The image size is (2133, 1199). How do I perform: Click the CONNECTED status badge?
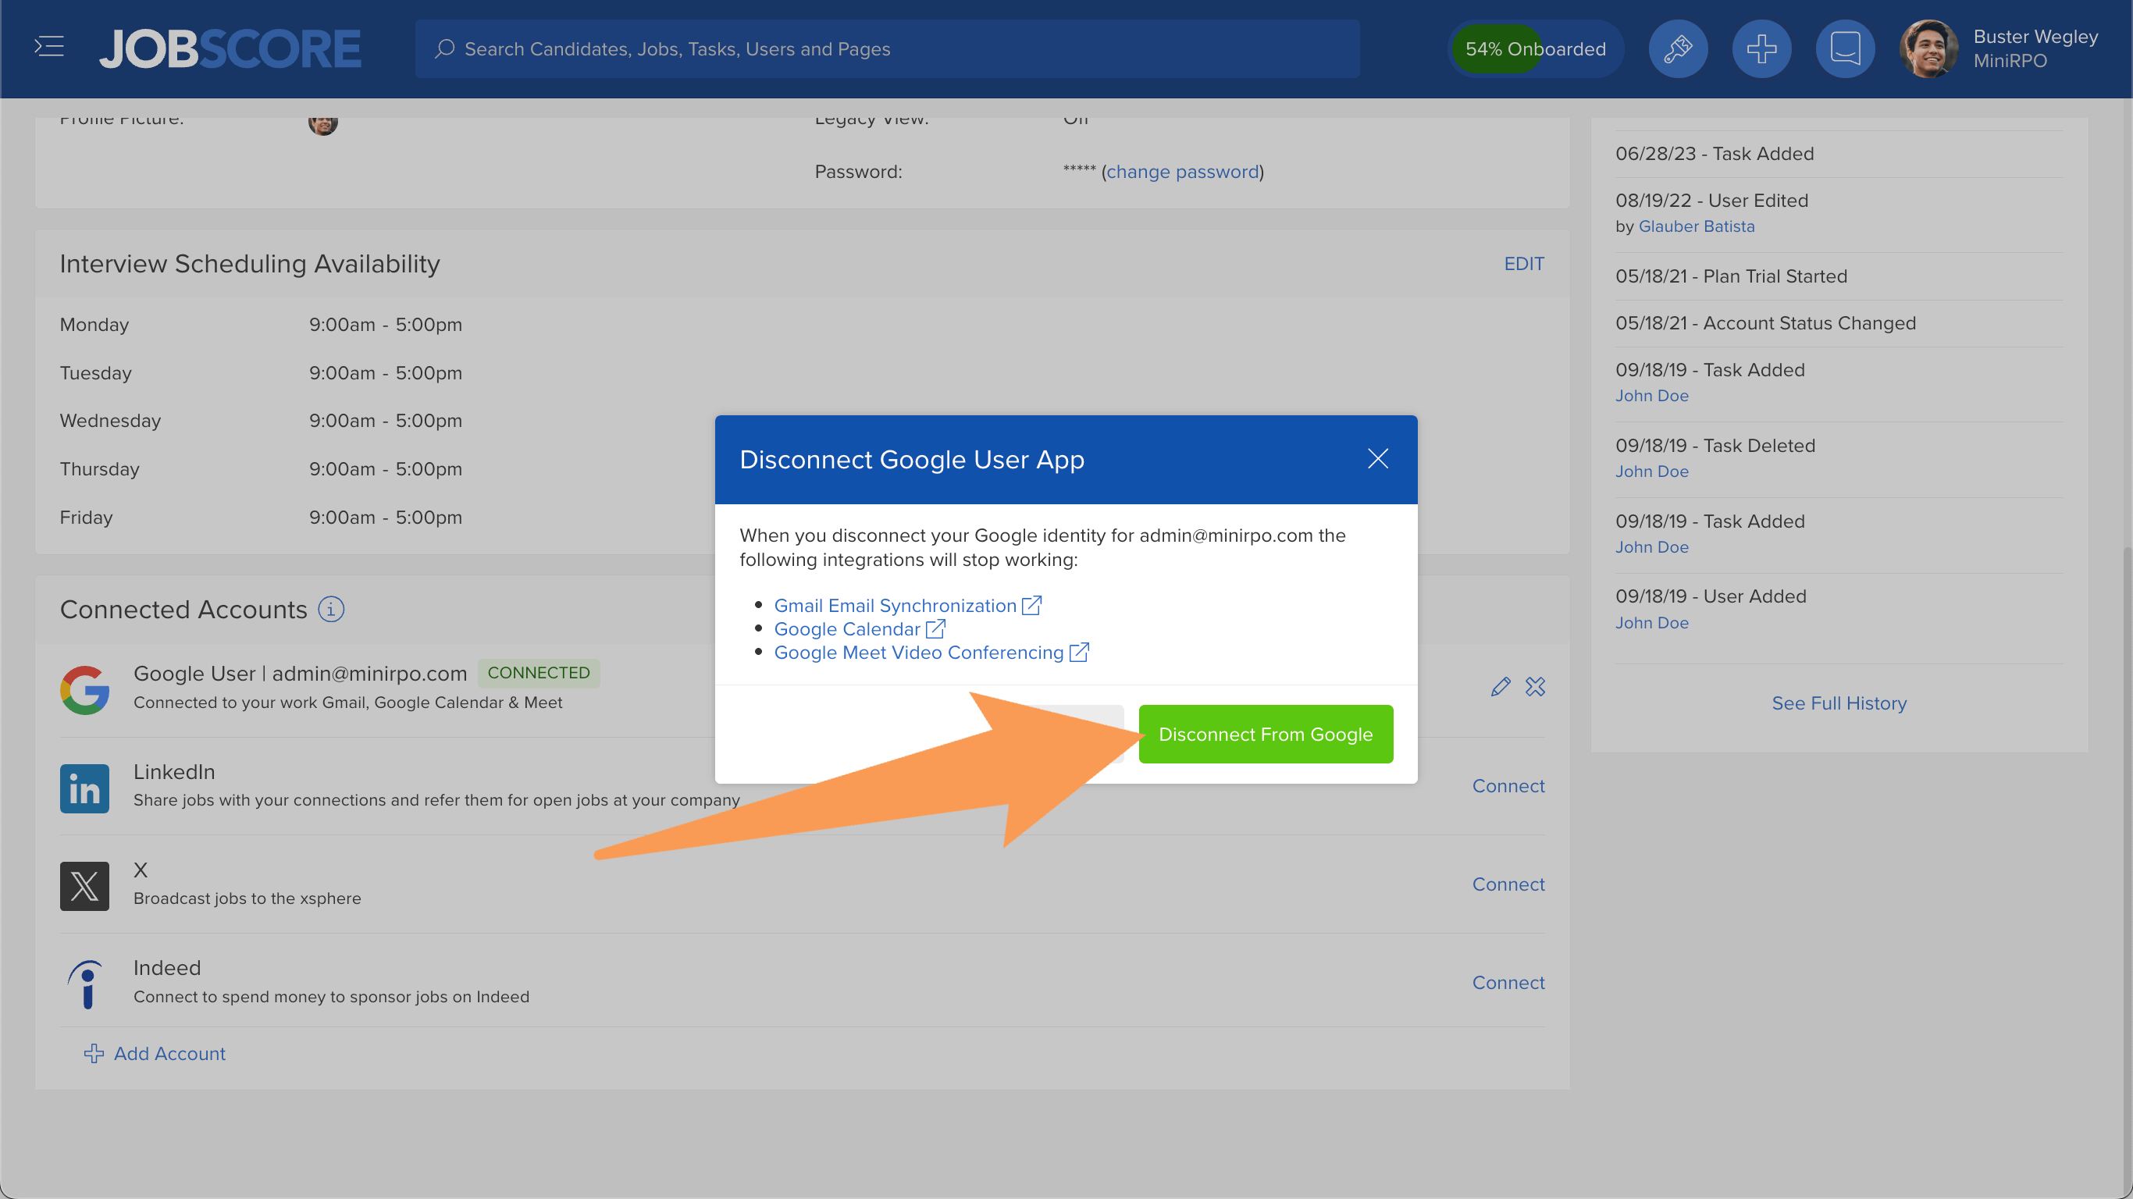point(538,672)
